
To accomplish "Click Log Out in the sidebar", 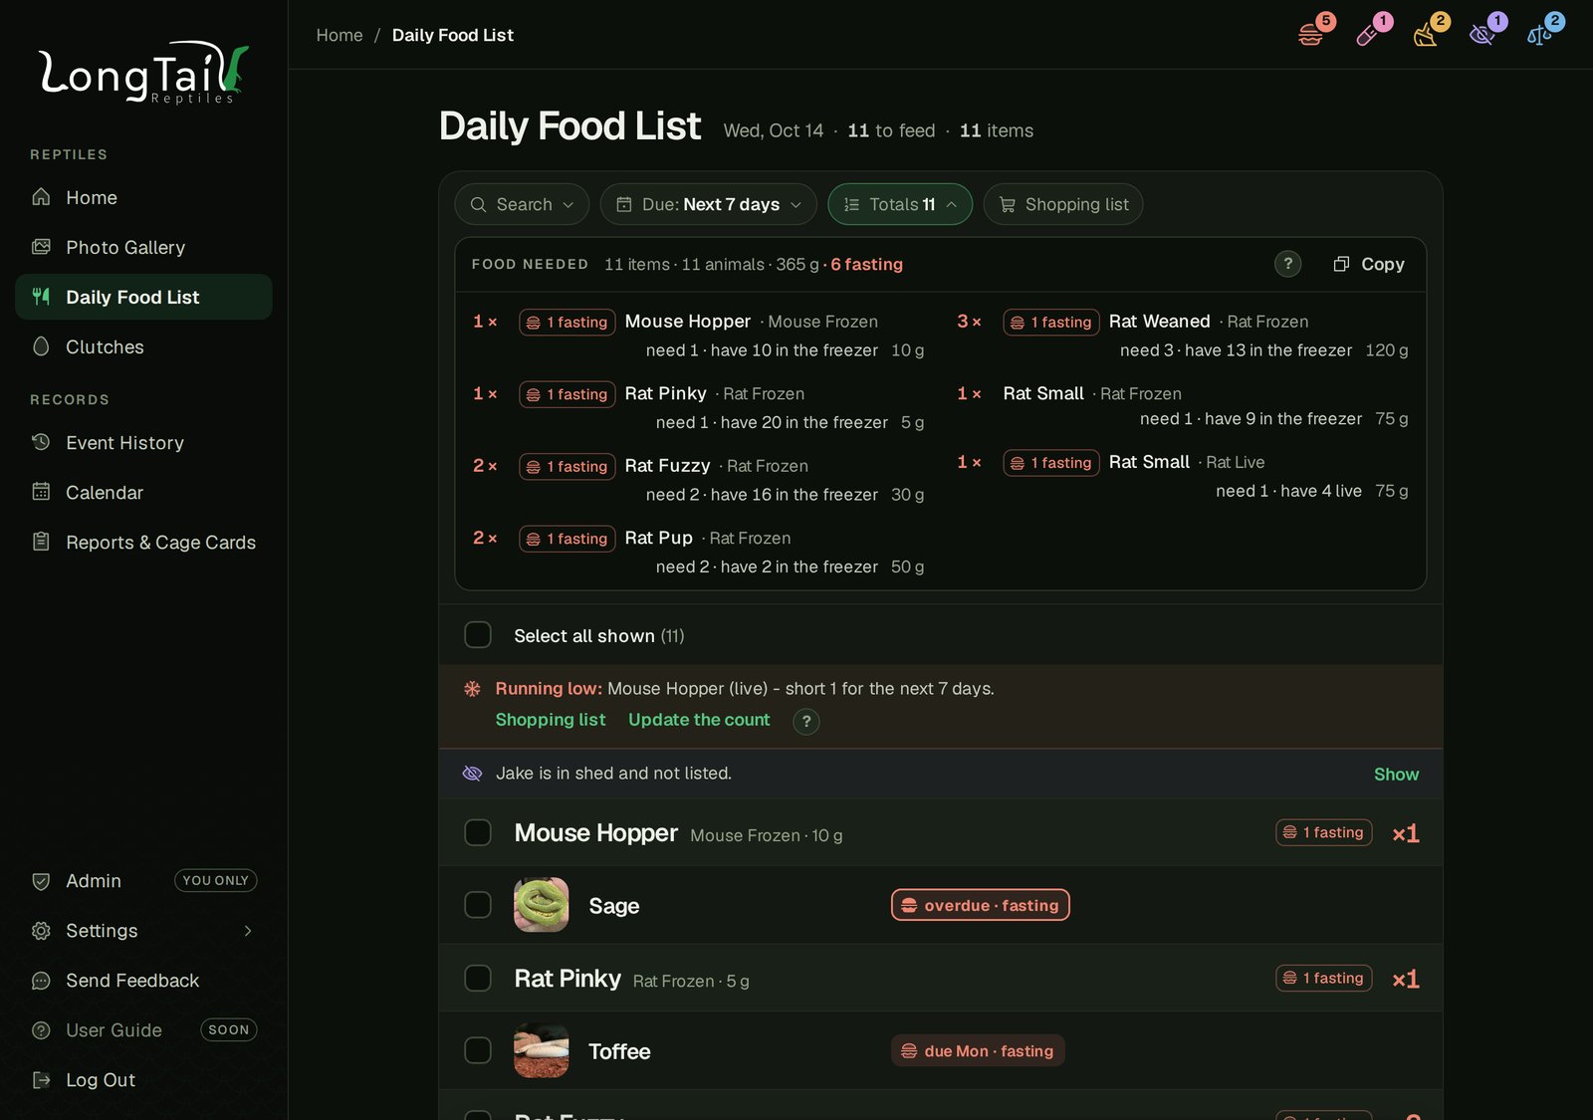I will [143, 1080].
